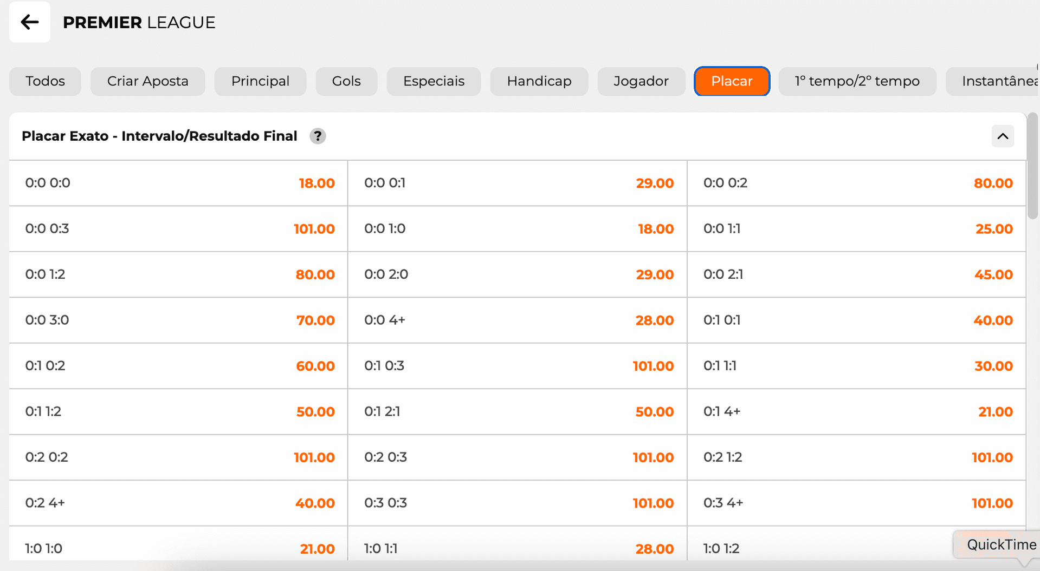Choose 0:1 0:2 at 60.00
The height and width of the screenshot is (571, 1040).
[178, 366]
